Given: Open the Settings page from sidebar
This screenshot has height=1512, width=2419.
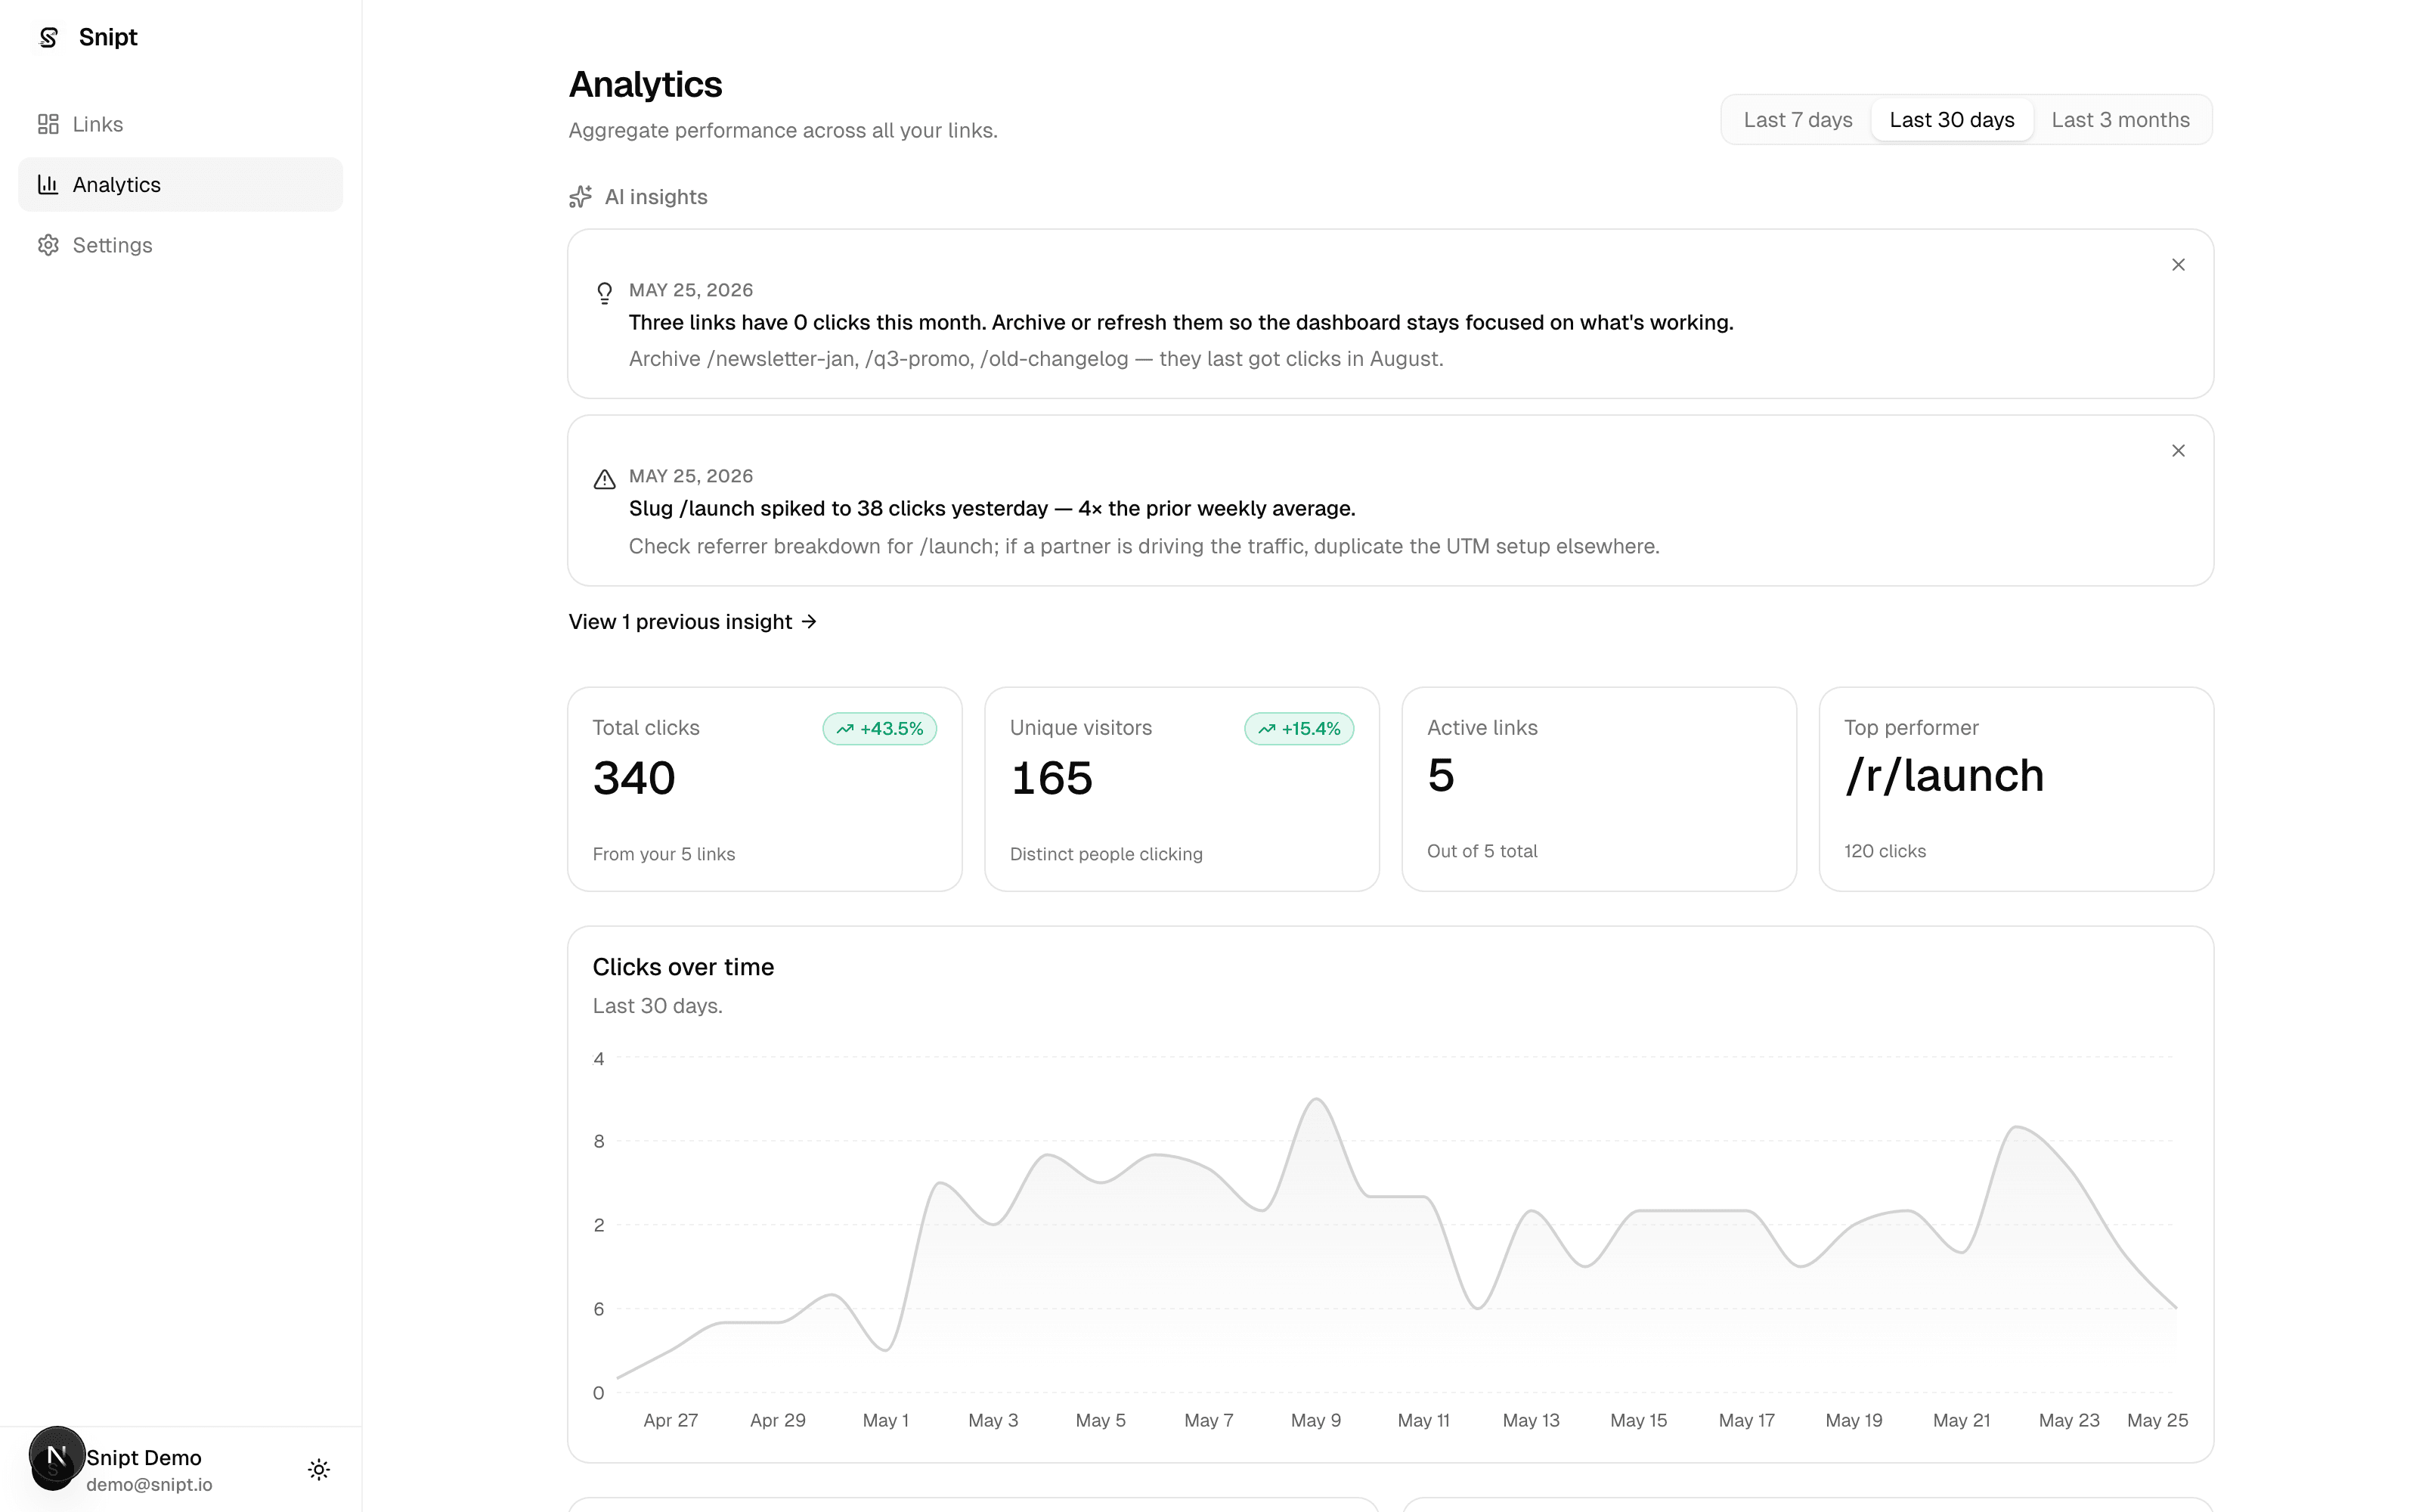Looking at the screenshot, I should [180, 245].
